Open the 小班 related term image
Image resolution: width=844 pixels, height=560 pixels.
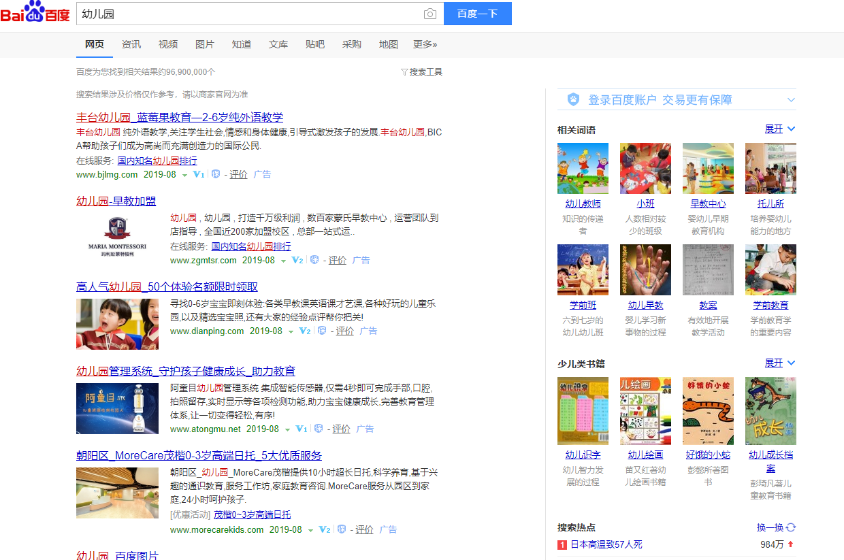tap(645, 168)
